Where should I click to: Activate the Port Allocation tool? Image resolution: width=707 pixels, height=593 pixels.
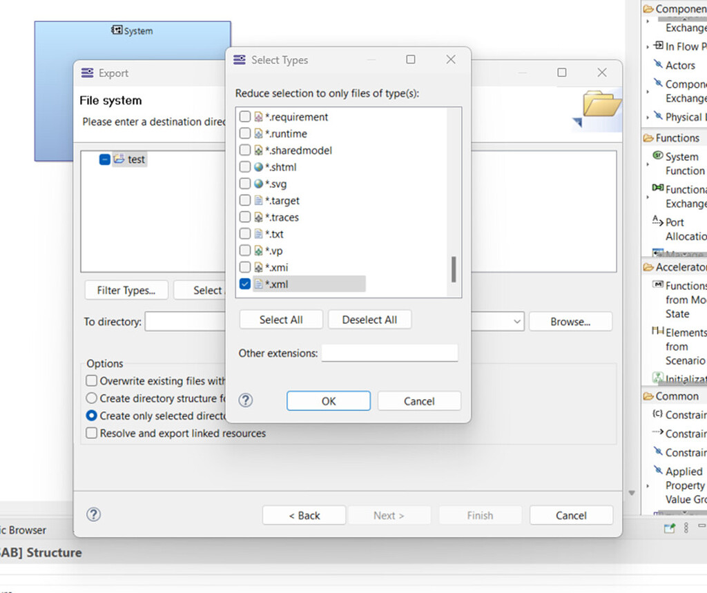[684, 229]
